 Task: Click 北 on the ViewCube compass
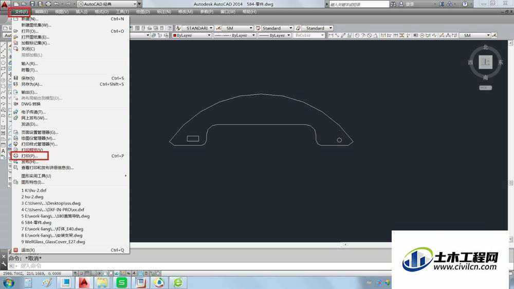coord(486,47)
